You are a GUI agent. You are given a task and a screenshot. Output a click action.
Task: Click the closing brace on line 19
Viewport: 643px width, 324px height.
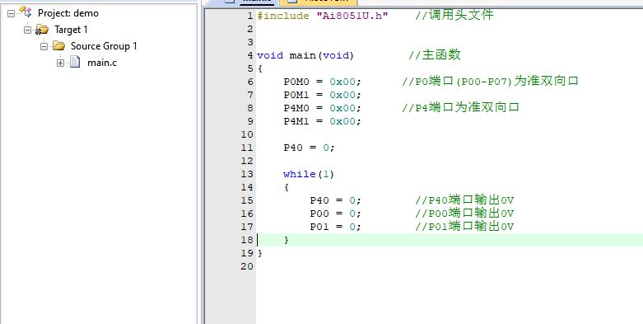[x=260, y=253]
